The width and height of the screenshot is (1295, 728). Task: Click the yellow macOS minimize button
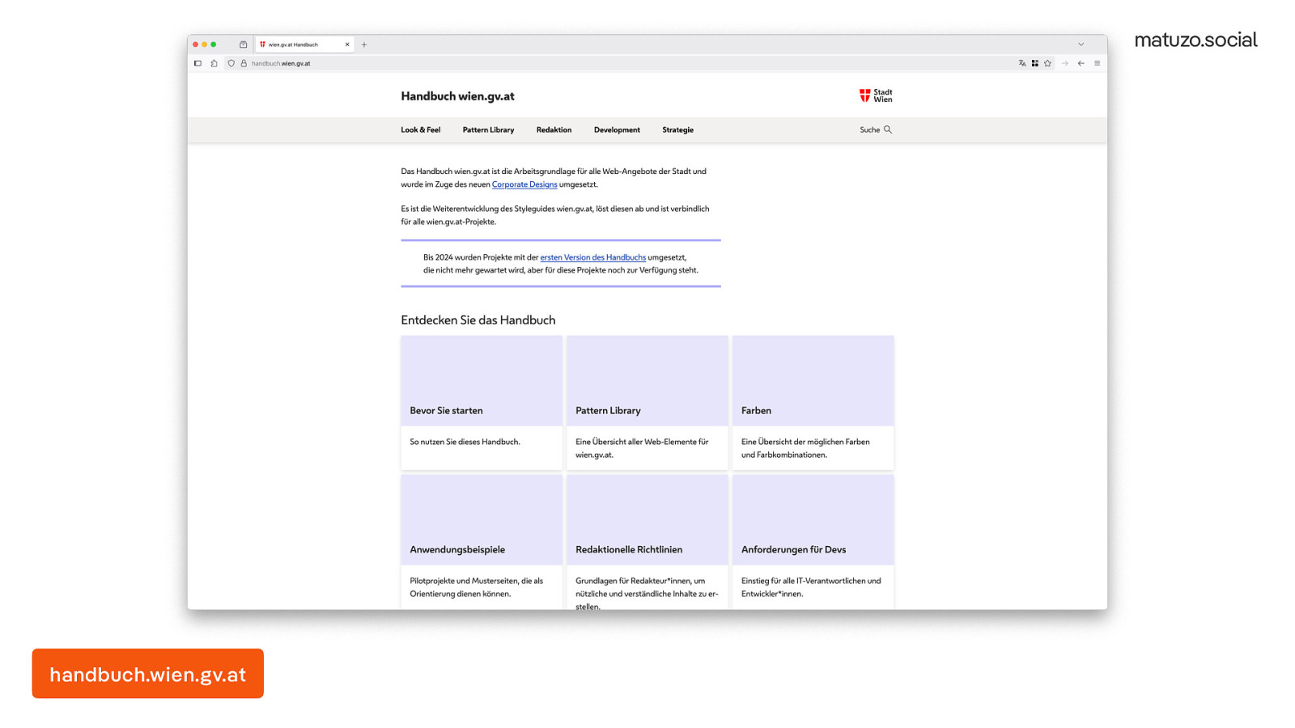pos(204,44)
